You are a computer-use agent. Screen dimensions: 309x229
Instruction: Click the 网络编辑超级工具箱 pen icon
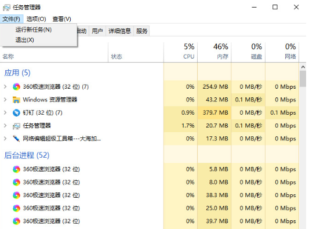(x=16, y=139)
